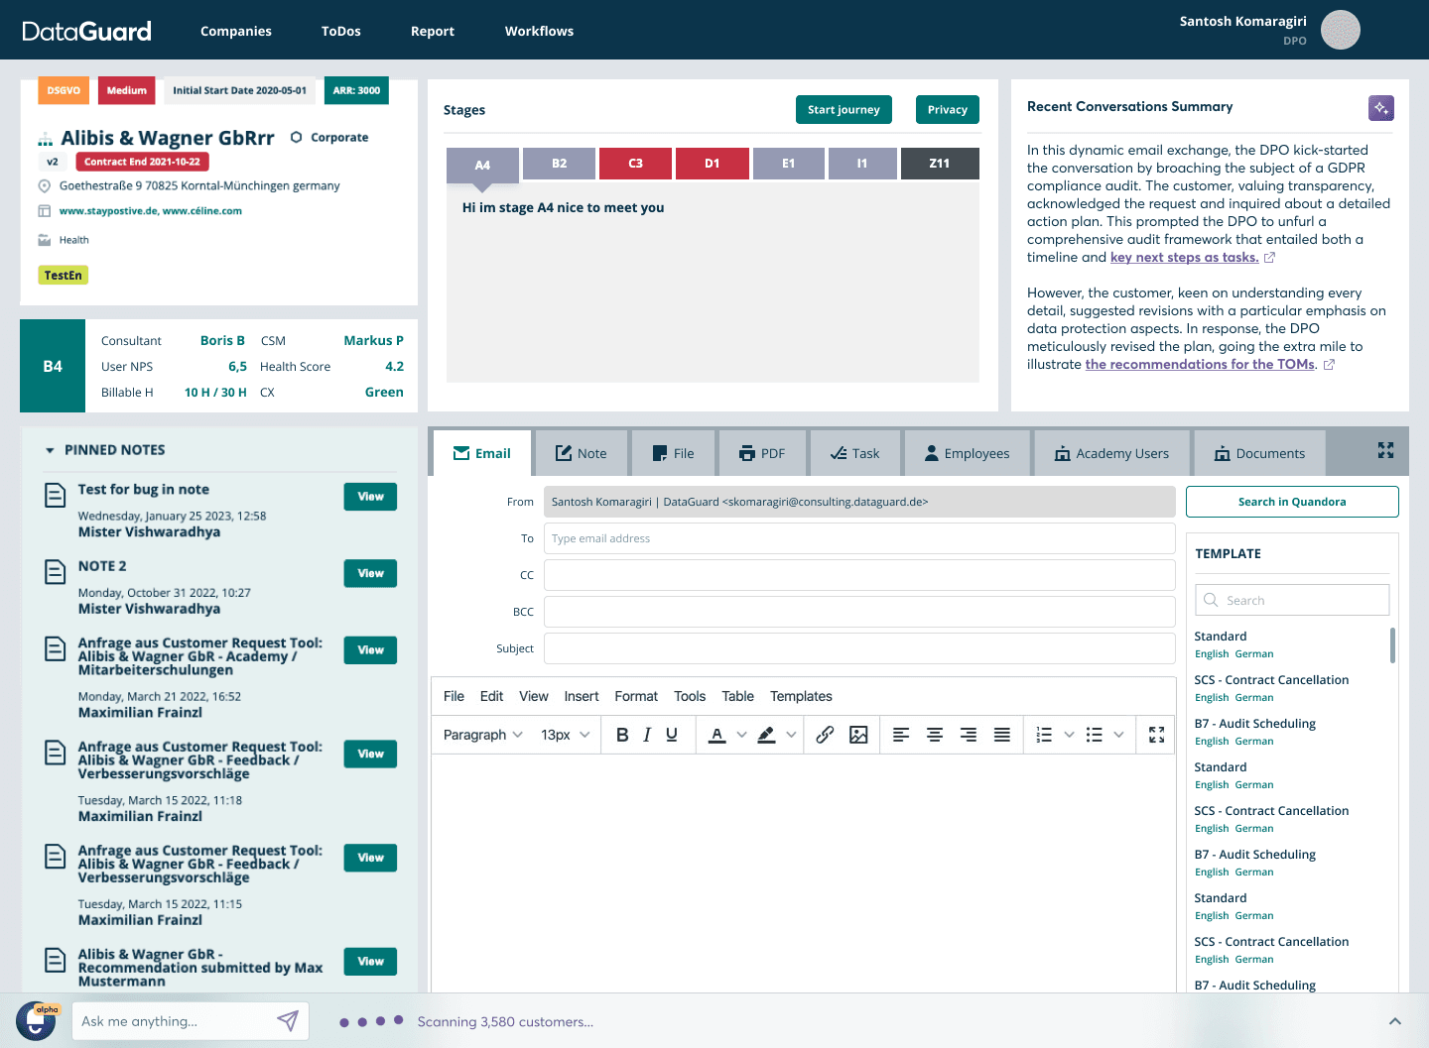Viewport: 1429px width, 1048px height.
Task: Click the To email address field
Action: tap(859, 538)
